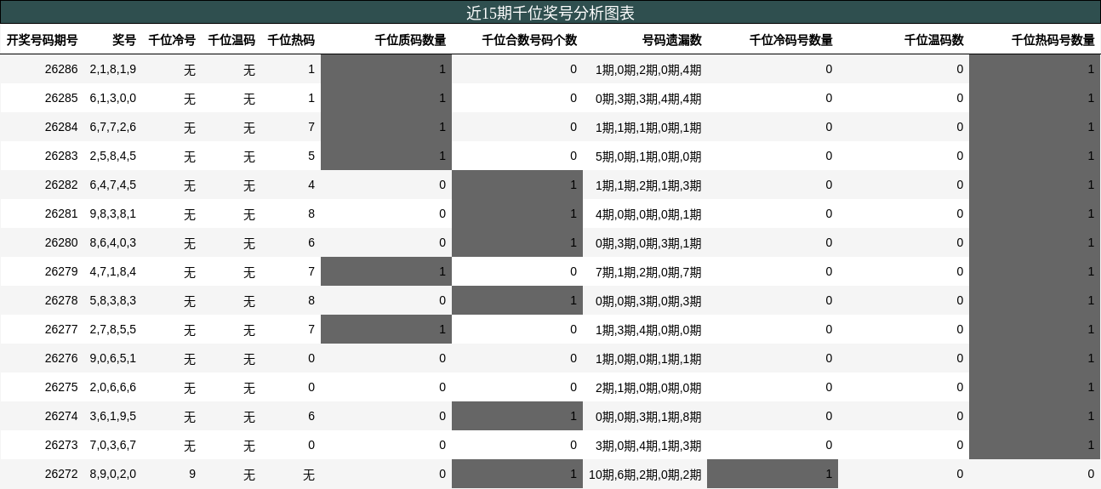Click issue number 26277

pyautogui.click(x=61, y=329)
